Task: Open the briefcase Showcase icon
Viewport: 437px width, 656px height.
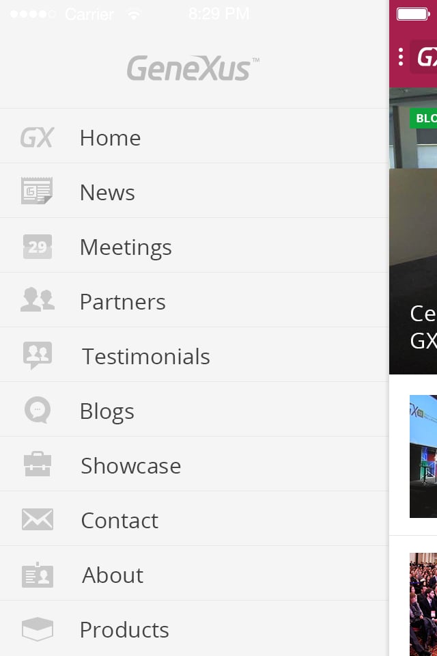Action: tap(38, 464)
